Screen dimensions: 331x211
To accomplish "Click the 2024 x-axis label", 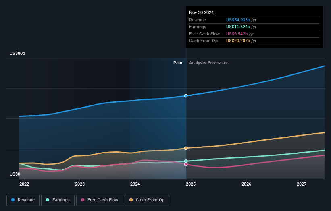I will 135,184.
